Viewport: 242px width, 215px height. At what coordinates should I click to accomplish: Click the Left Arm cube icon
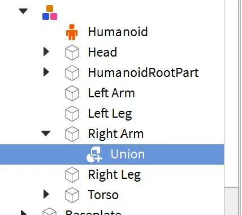(72, 93)
